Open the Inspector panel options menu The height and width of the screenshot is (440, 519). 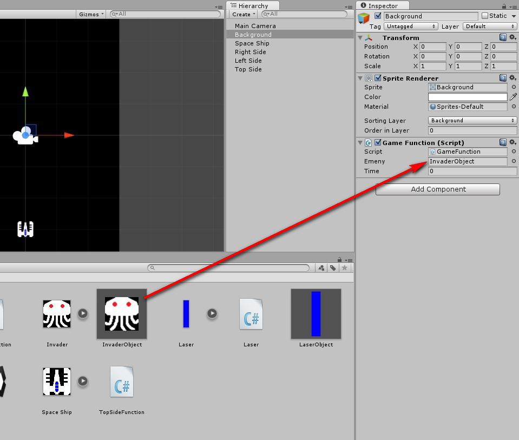coord(513,6)
